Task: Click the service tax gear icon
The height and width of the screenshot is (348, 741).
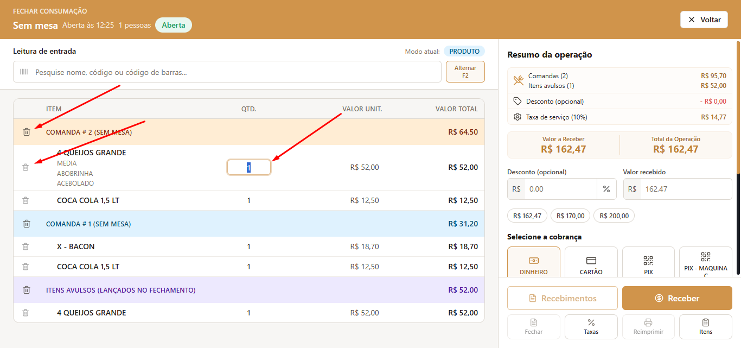Action: (x=518, y=117)
